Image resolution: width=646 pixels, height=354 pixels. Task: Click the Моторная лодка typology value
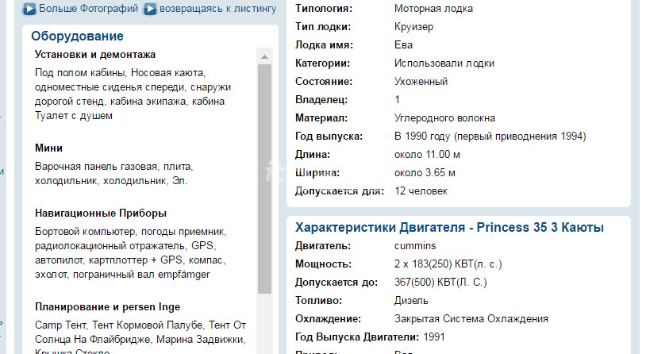(x=433, y=9)
